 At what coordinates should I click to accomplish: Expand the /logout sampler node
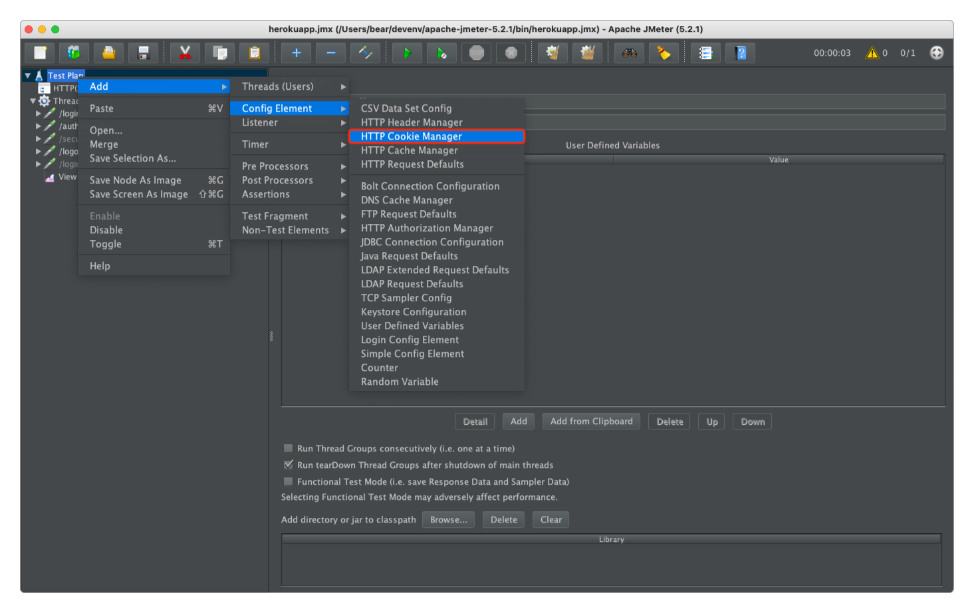point(38,152)
